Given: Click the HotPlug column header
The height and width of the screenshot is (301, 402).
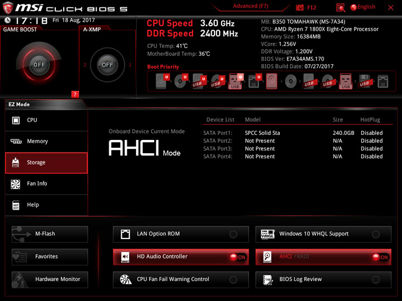Looking at the screenshot, I should [370, 119].
